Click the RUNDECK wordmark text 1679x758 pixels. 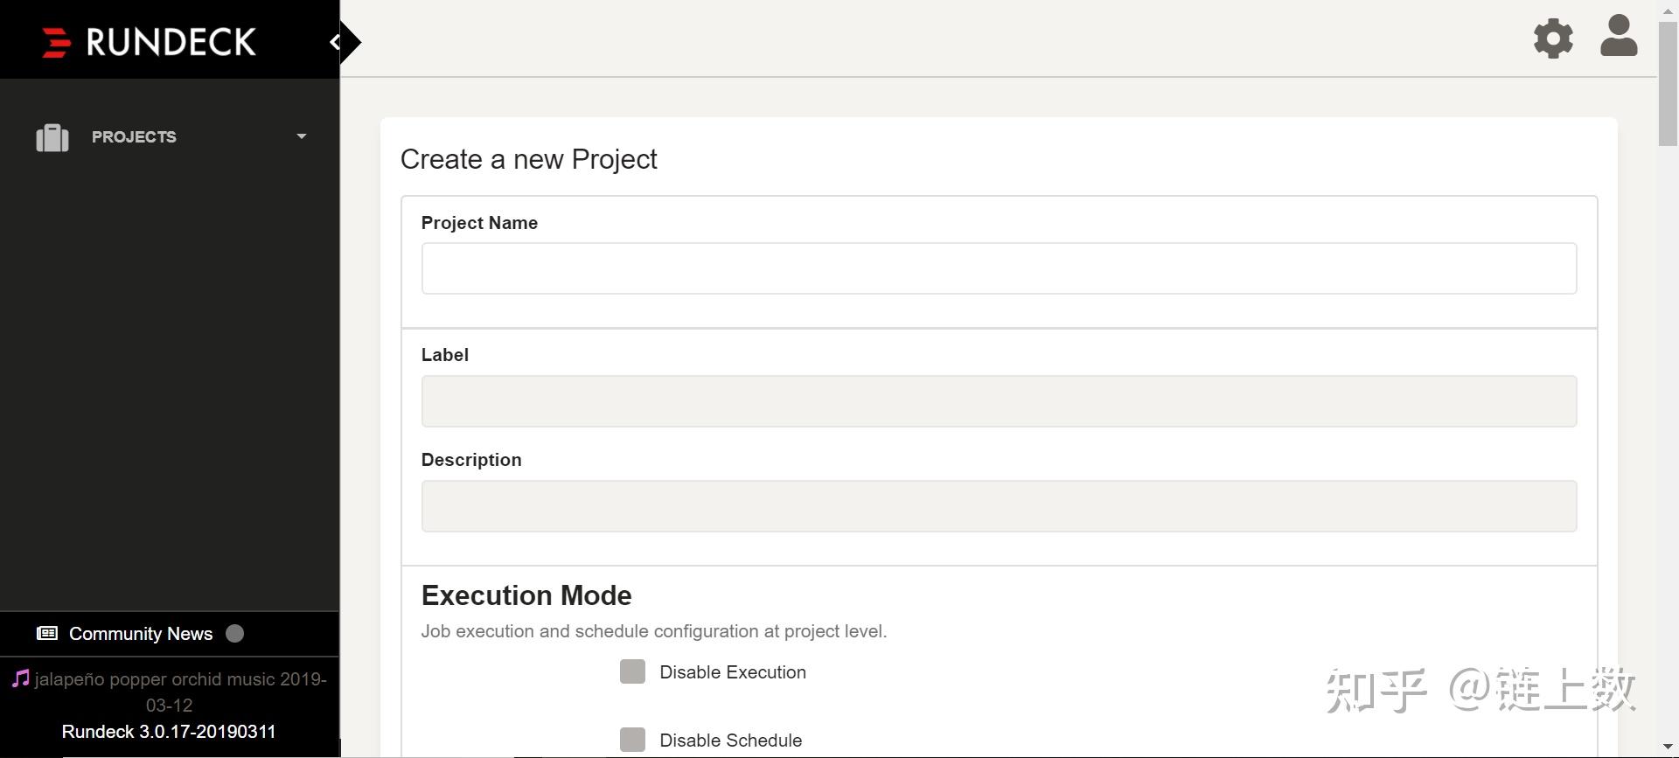(x=171, y=42)
